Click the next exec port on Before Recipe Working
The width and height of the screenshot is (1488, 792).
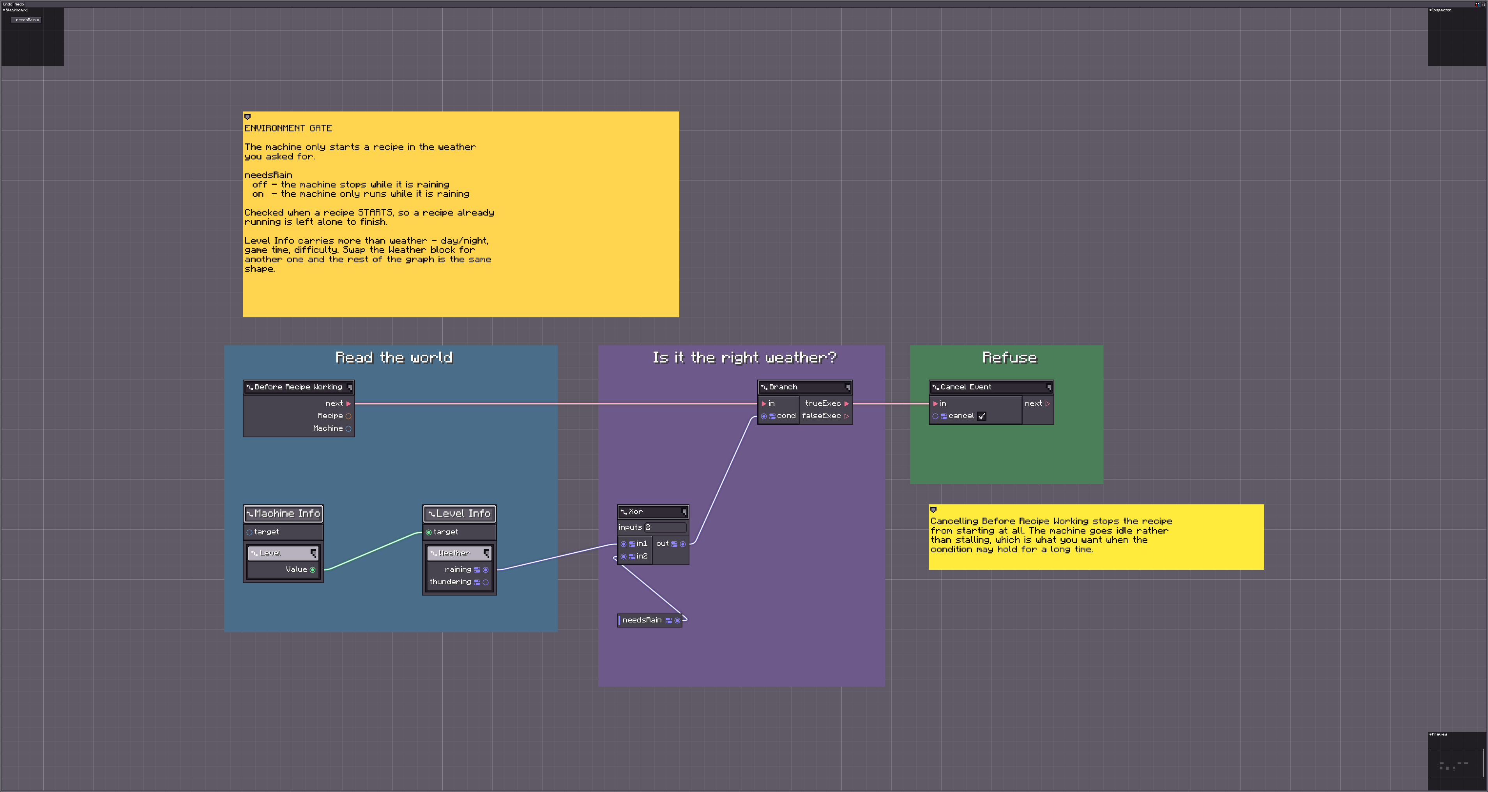tap(348, 403)
